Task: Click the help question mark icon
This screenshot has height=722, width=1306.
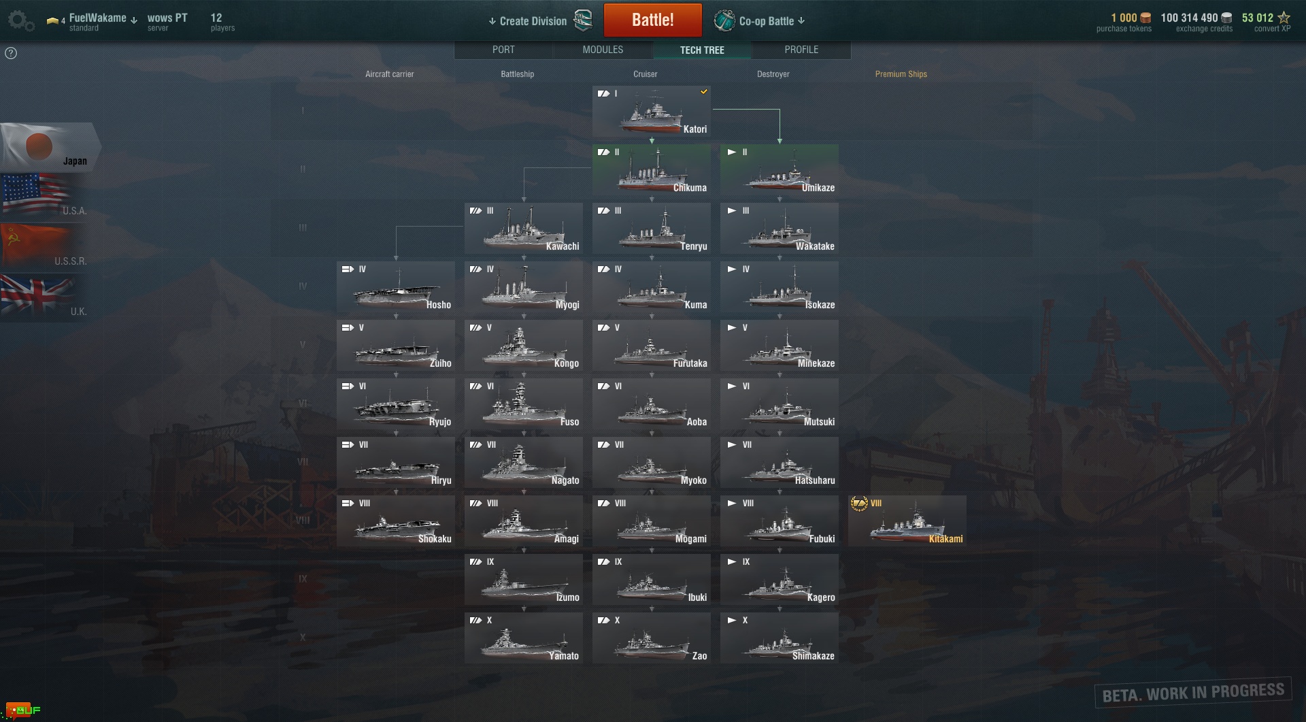Action: [x=11, y=53]
